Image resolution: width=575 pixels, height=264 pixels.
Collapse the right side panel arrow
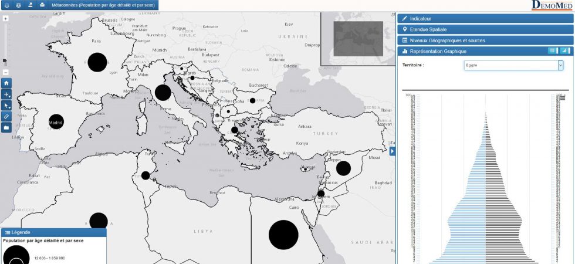pyautogui.click(x=393, y=151)
